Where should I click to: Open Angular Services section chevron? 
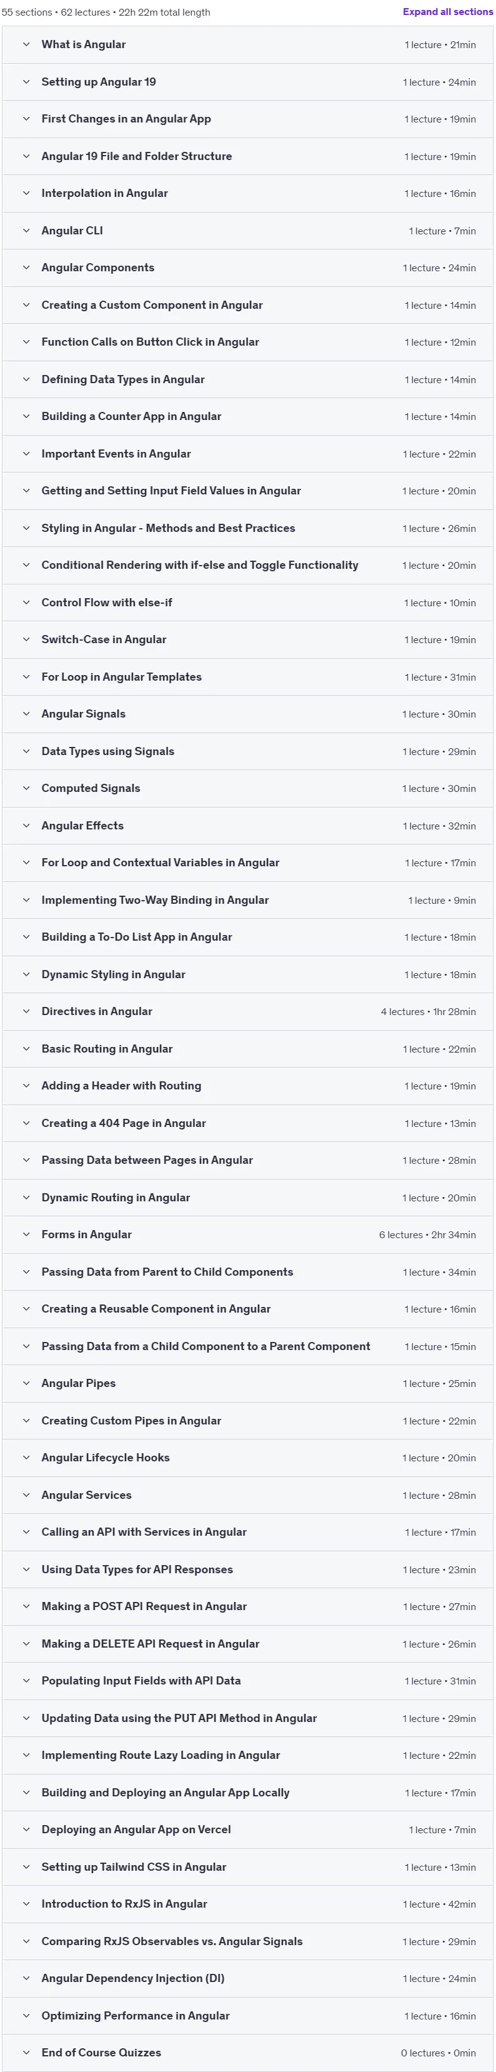[x=26, y=1495]
